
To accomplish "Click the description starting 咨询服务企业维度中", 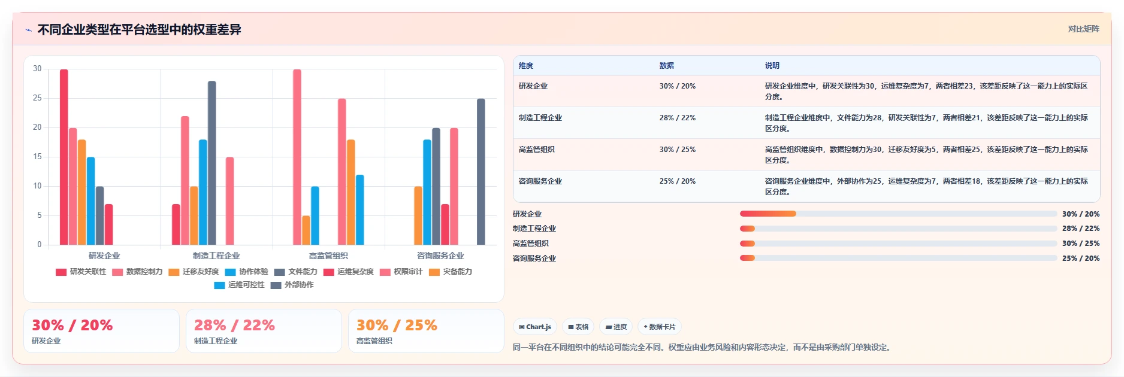I will pyautogui.click(x=926, y=187).
